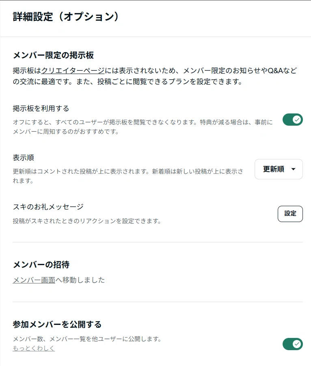Image resolution: width=311 pixels, height=366 pixels.
Task: Disable the 掲示板を利用する toggle switch
Action: pos(293,120)
